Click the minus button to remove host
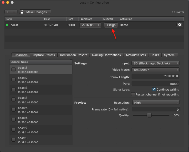 14,12
